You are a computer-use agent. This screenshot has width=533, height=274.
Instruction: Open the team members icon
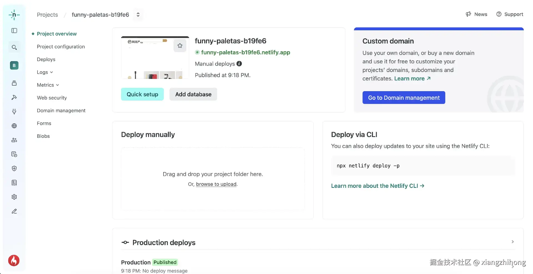coord(14,140)
